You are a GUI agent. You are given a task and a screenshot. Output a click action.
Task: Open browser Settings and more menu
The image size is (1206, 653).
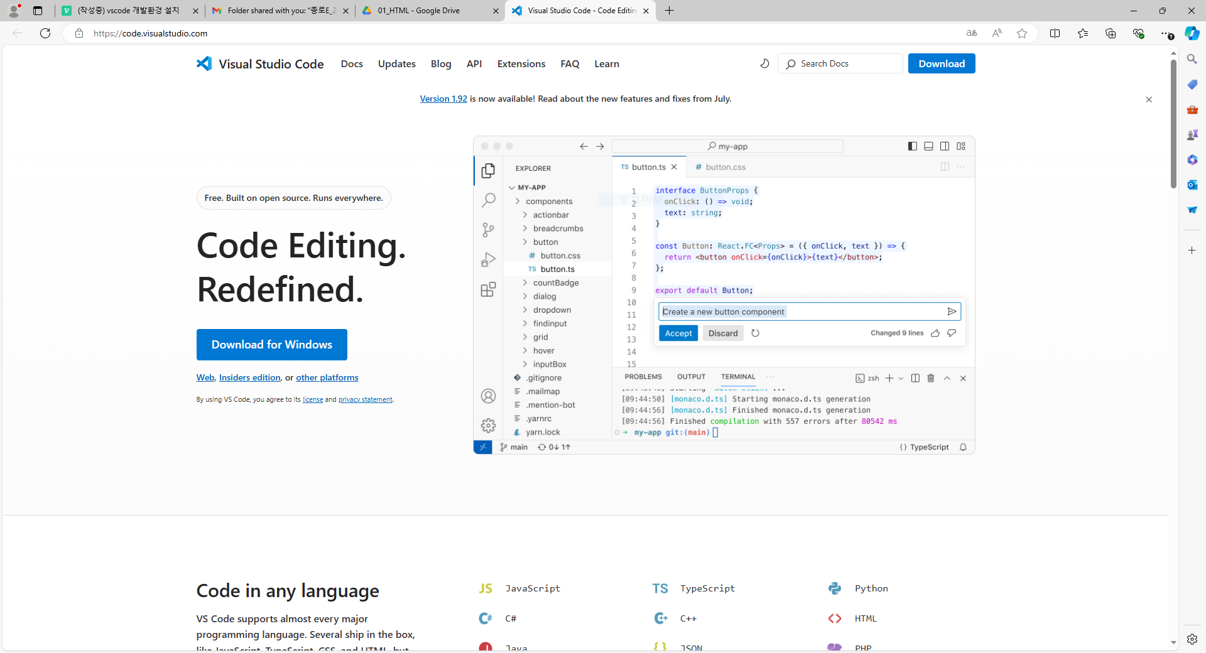click(1166, 33)
